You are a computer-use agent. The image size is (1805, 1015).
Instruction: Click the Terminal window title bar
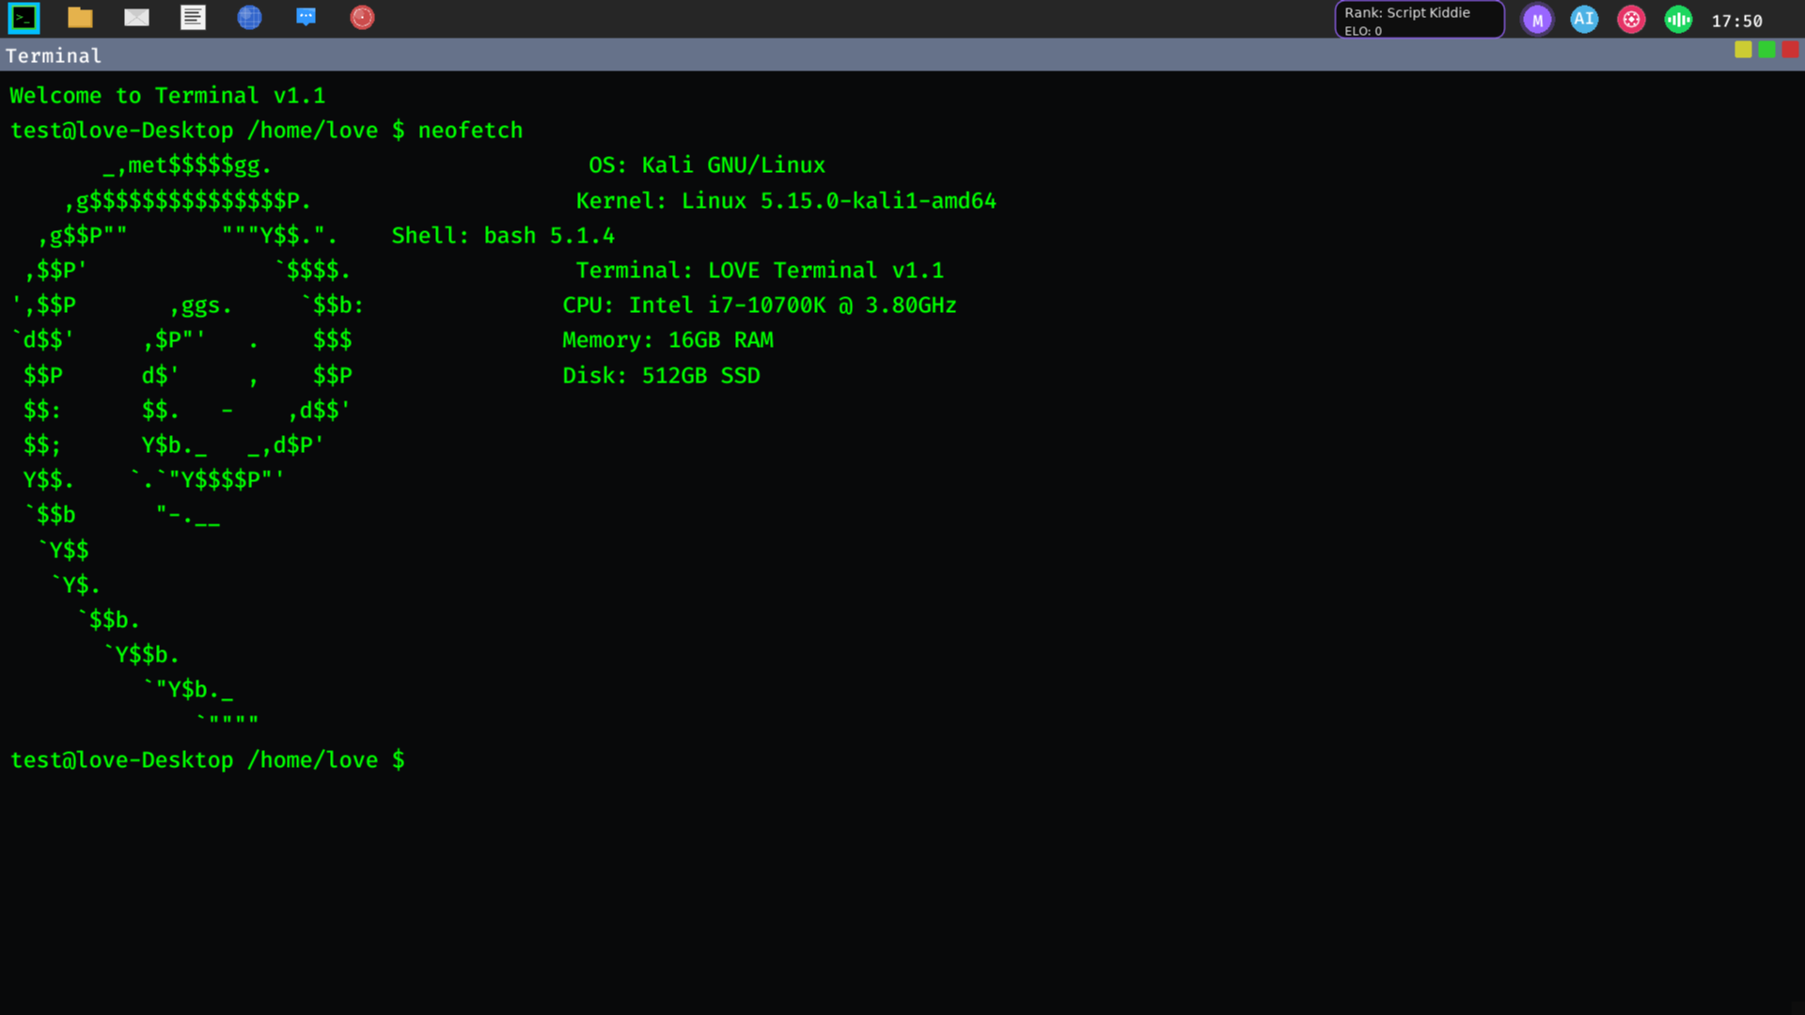point(846,55)
